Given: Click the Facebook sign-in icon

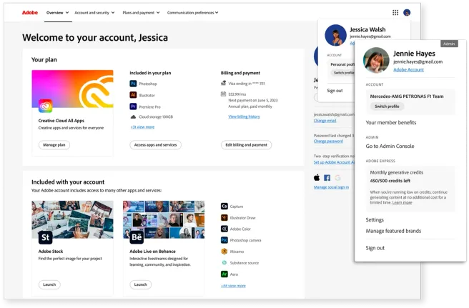Looking at the screenshot, I should tap(327, 178).
